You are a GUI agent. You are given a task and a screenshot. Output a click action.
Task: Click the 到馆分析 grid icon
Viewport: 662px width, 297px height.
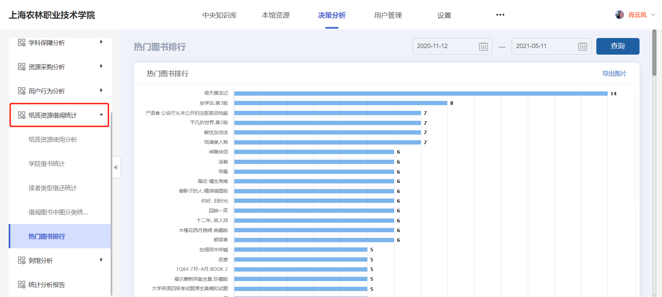pyautogui.click(x=21, y=260)
